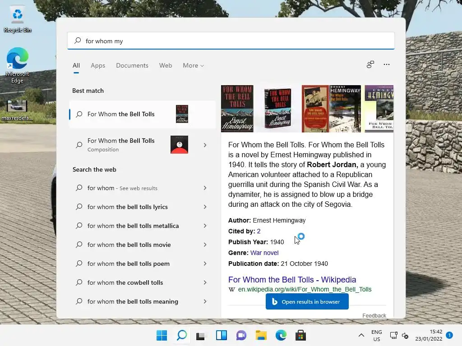Click the Windows Start button in taskbar

[162, 335]
